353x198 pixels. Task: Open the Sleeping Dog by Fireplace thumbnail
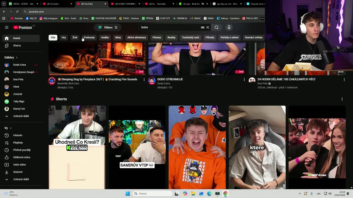97,59
